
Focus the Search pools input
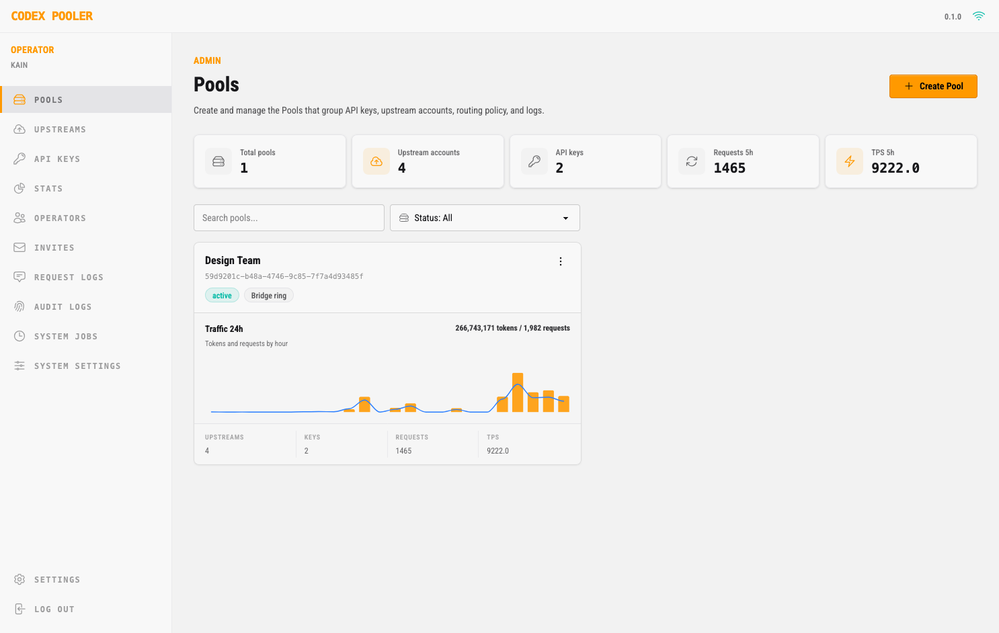coord(289,218)
